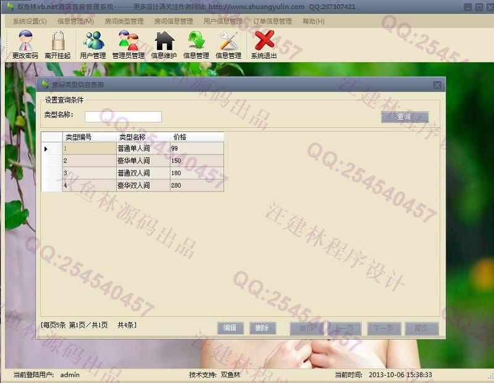Focus the 类型名称 input field
The image size is (494, 383).
click(x=123, y=117)
